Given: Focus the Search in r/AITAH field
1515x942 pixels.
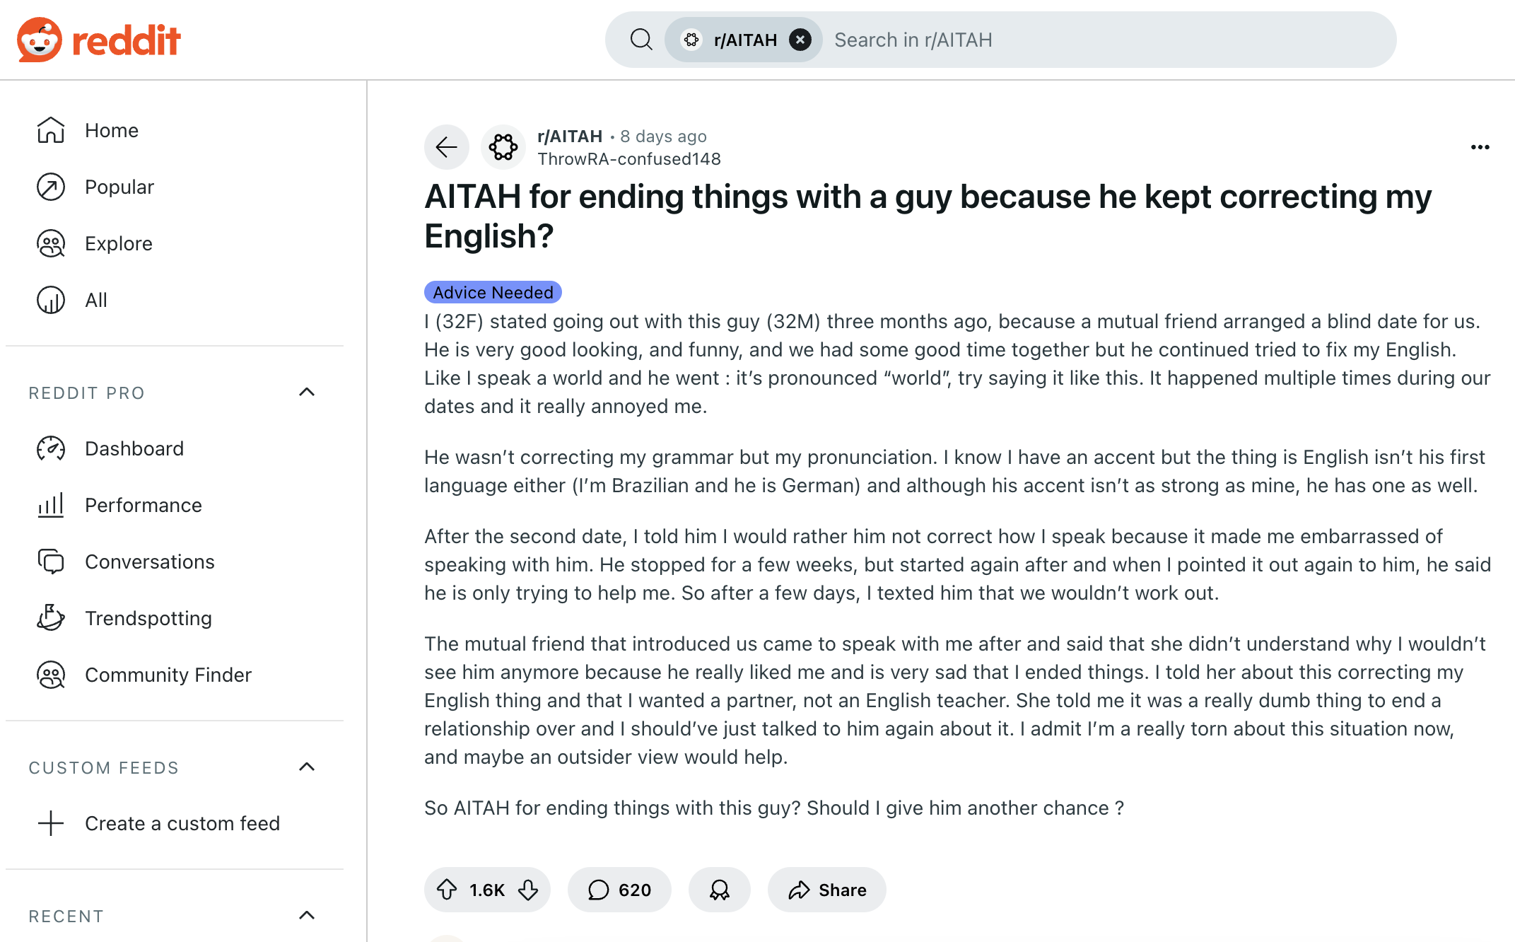Looking at the screenshot, I should (x=1110, y=40).
